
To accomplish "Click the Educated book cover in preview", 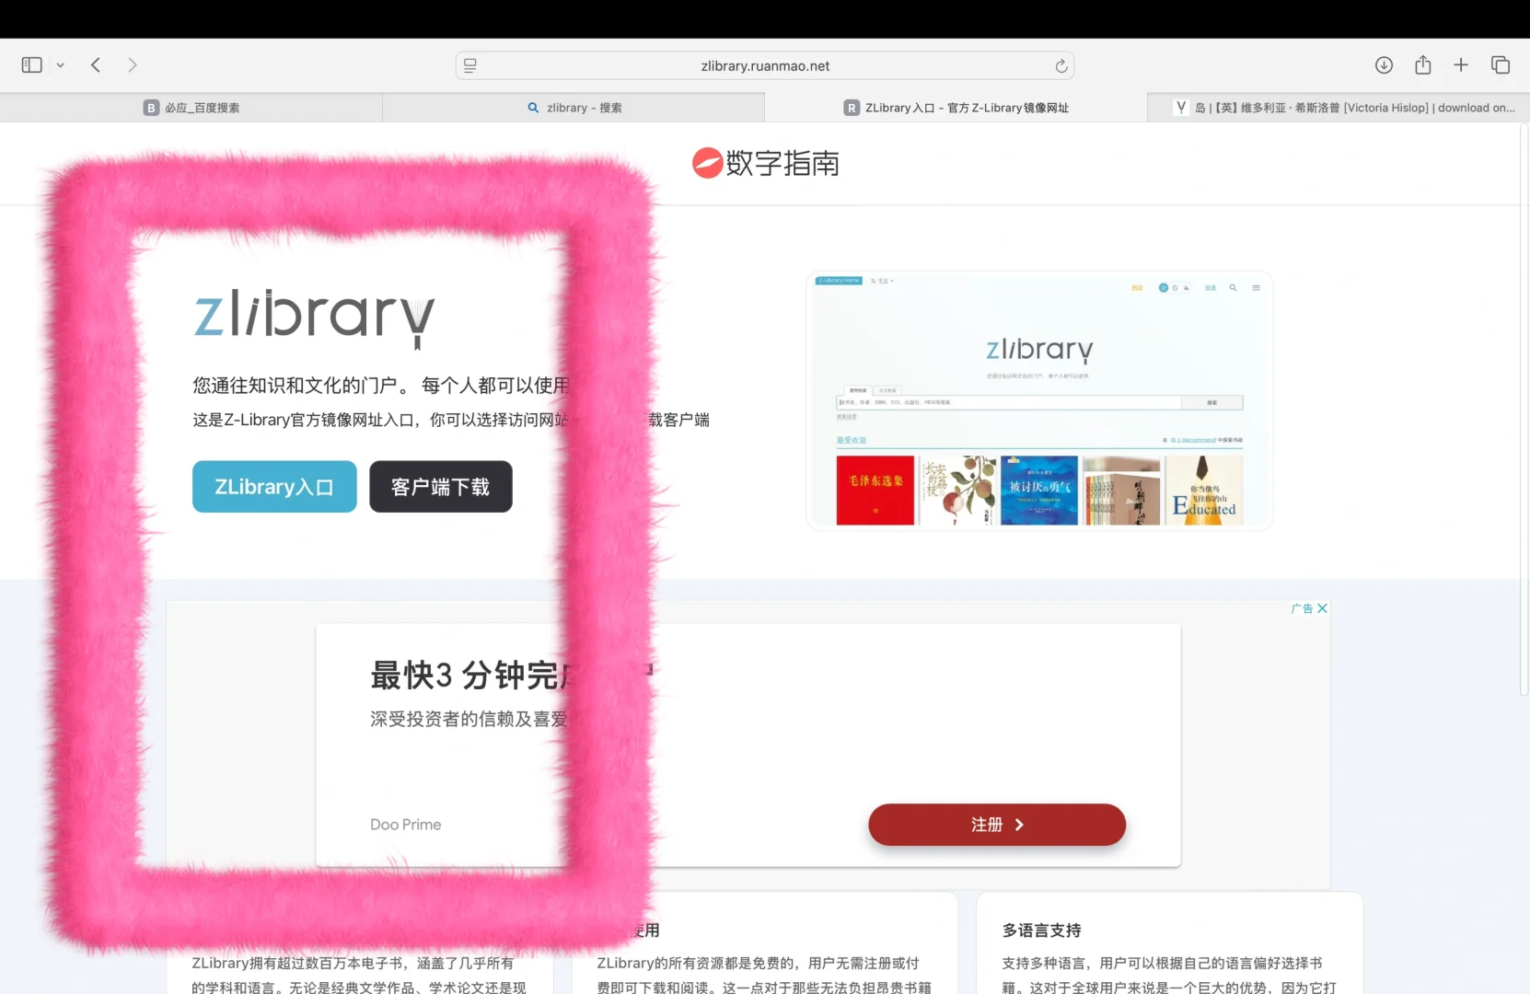I will (x=1204, y=491).
